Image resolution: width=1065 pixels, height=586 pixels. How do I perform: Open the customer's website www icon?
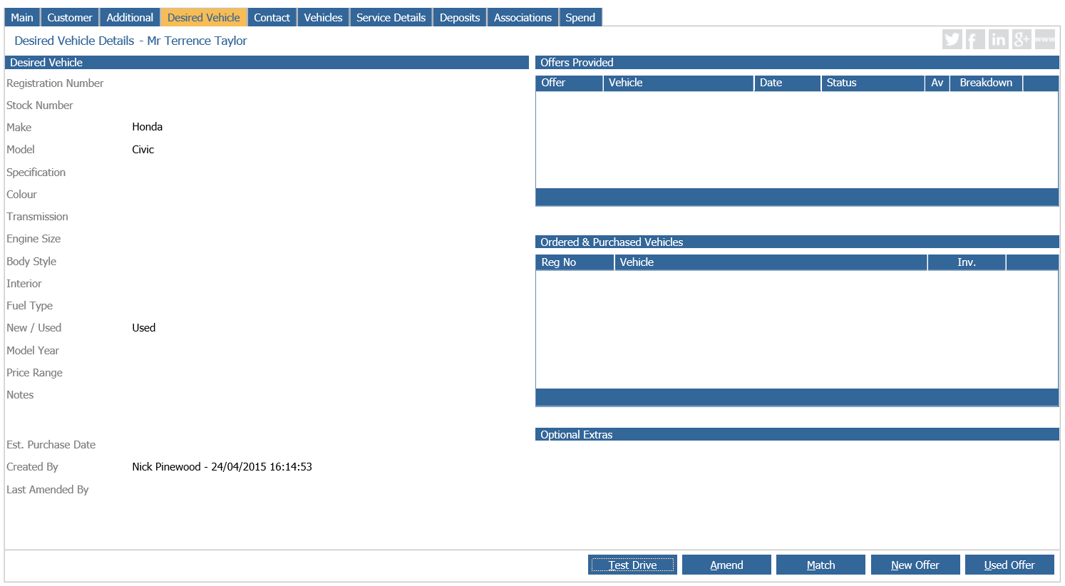coord(1045,39)
